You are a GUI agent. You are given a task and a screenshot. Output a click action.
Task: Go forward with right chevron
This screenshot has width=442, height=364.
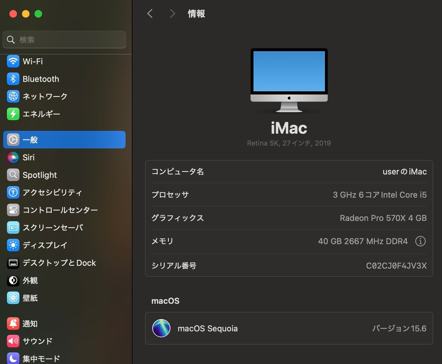pyautogui.click(x=172, y=13)
